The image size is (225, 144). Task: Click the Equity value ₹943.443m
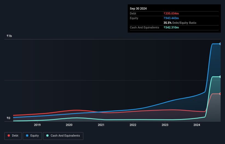171,18
